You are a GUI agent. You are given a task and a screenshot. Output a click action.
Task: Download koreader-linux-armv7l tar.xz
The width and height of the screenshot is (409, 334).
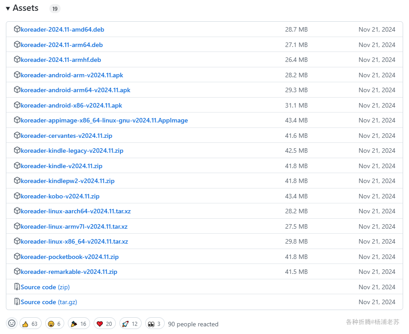[74, 226]
